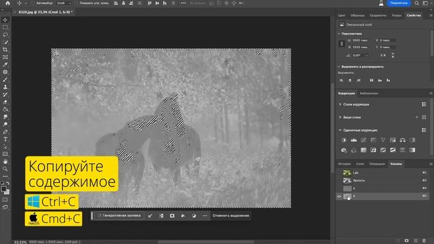The width and height of the screenshot is (434, 244).
Task: Toggle the Показать упр. элем. checkbox
Action: tap(76, 3)
